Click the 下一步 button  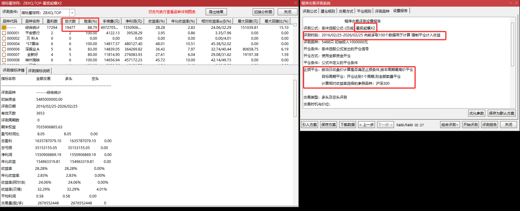coord(386,125)
